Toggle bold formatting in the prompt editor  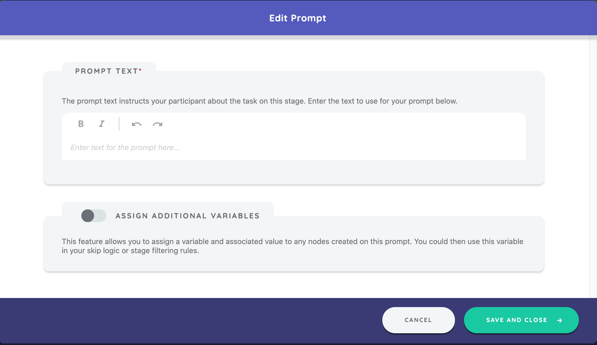(81, 124)
